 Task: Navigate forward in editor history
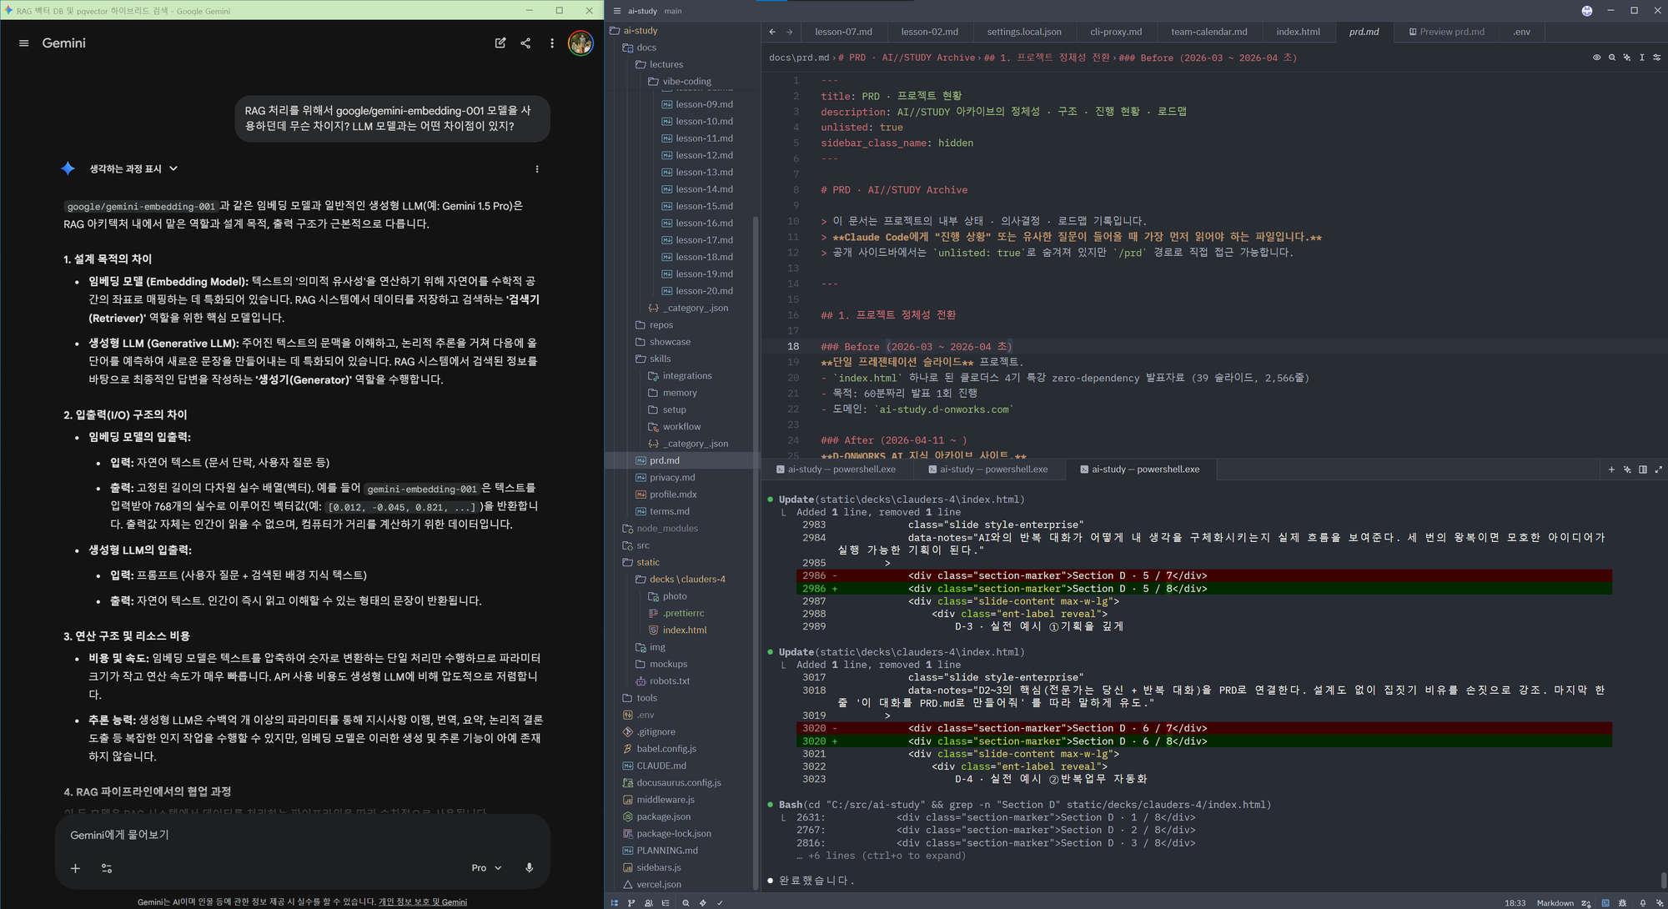click(789, 32)
